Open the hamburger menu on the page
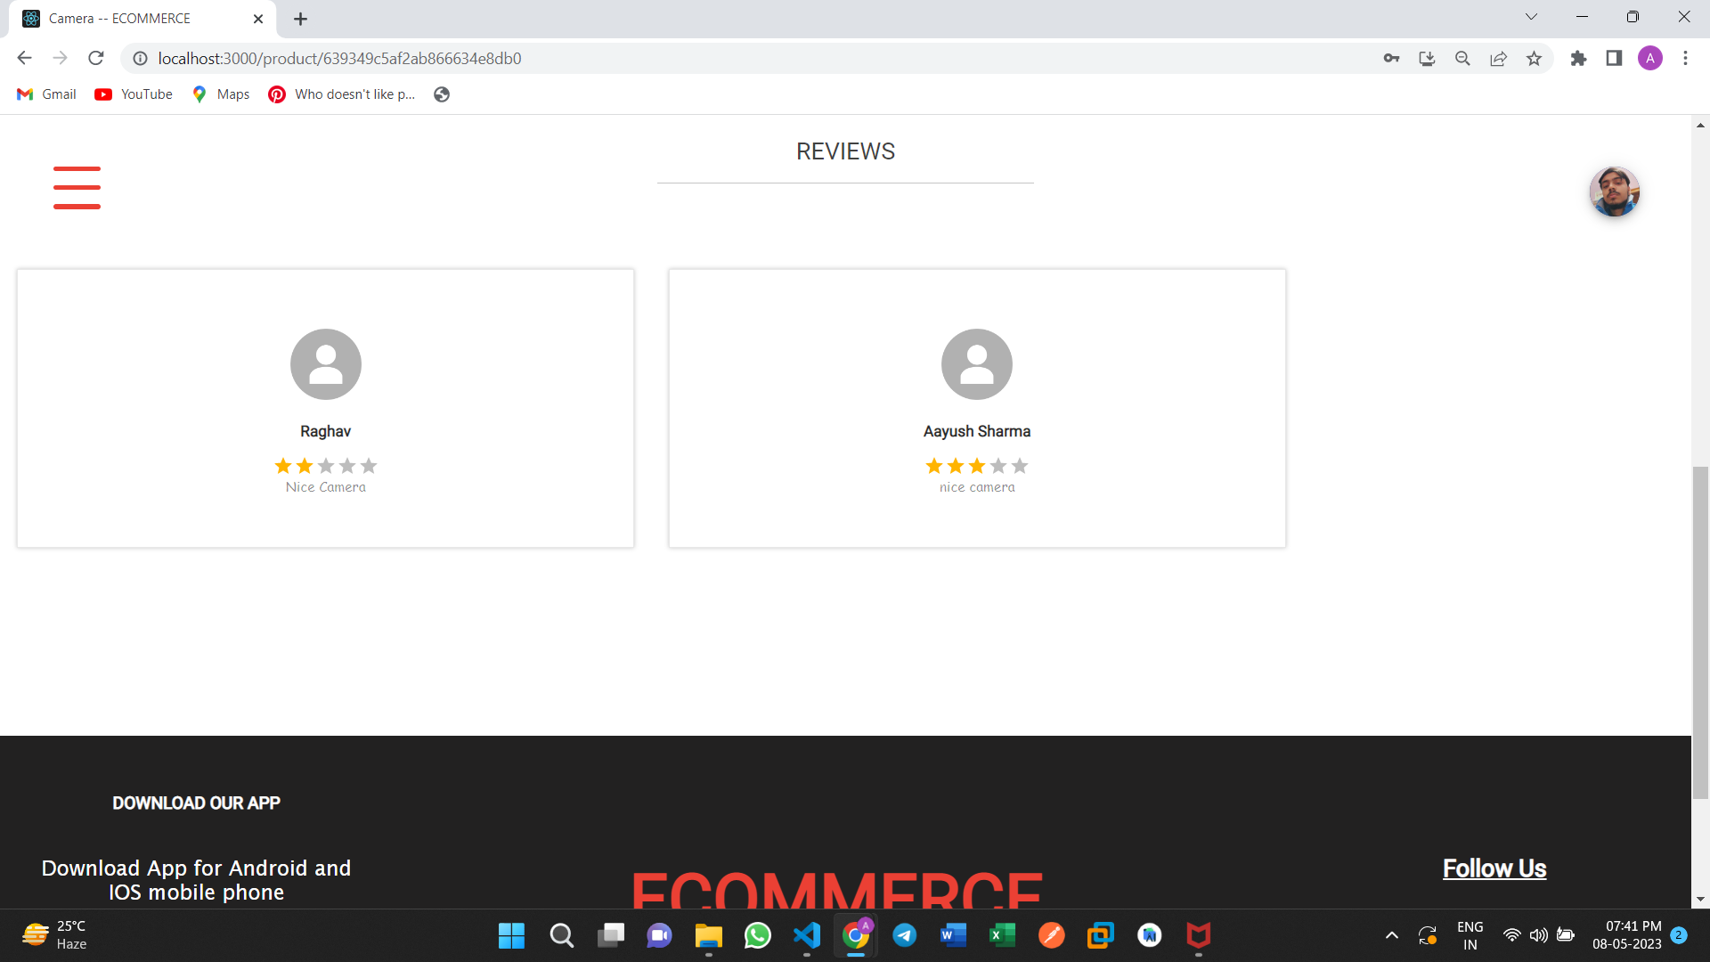The width and height of the screenshot is (1710, 962). tap(77, 187)
